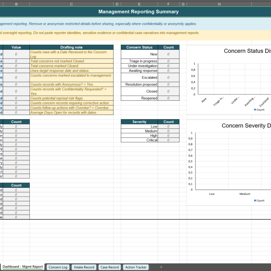Select the Dashboard - Mgmt Report tab
Viewport: 271px width, 271px height.
(x=23, y=267)
